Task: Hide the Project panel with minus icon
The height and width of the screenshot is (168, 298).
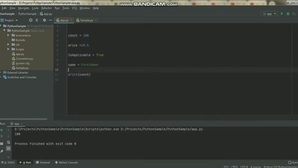Action: click(x=50, y=20)
